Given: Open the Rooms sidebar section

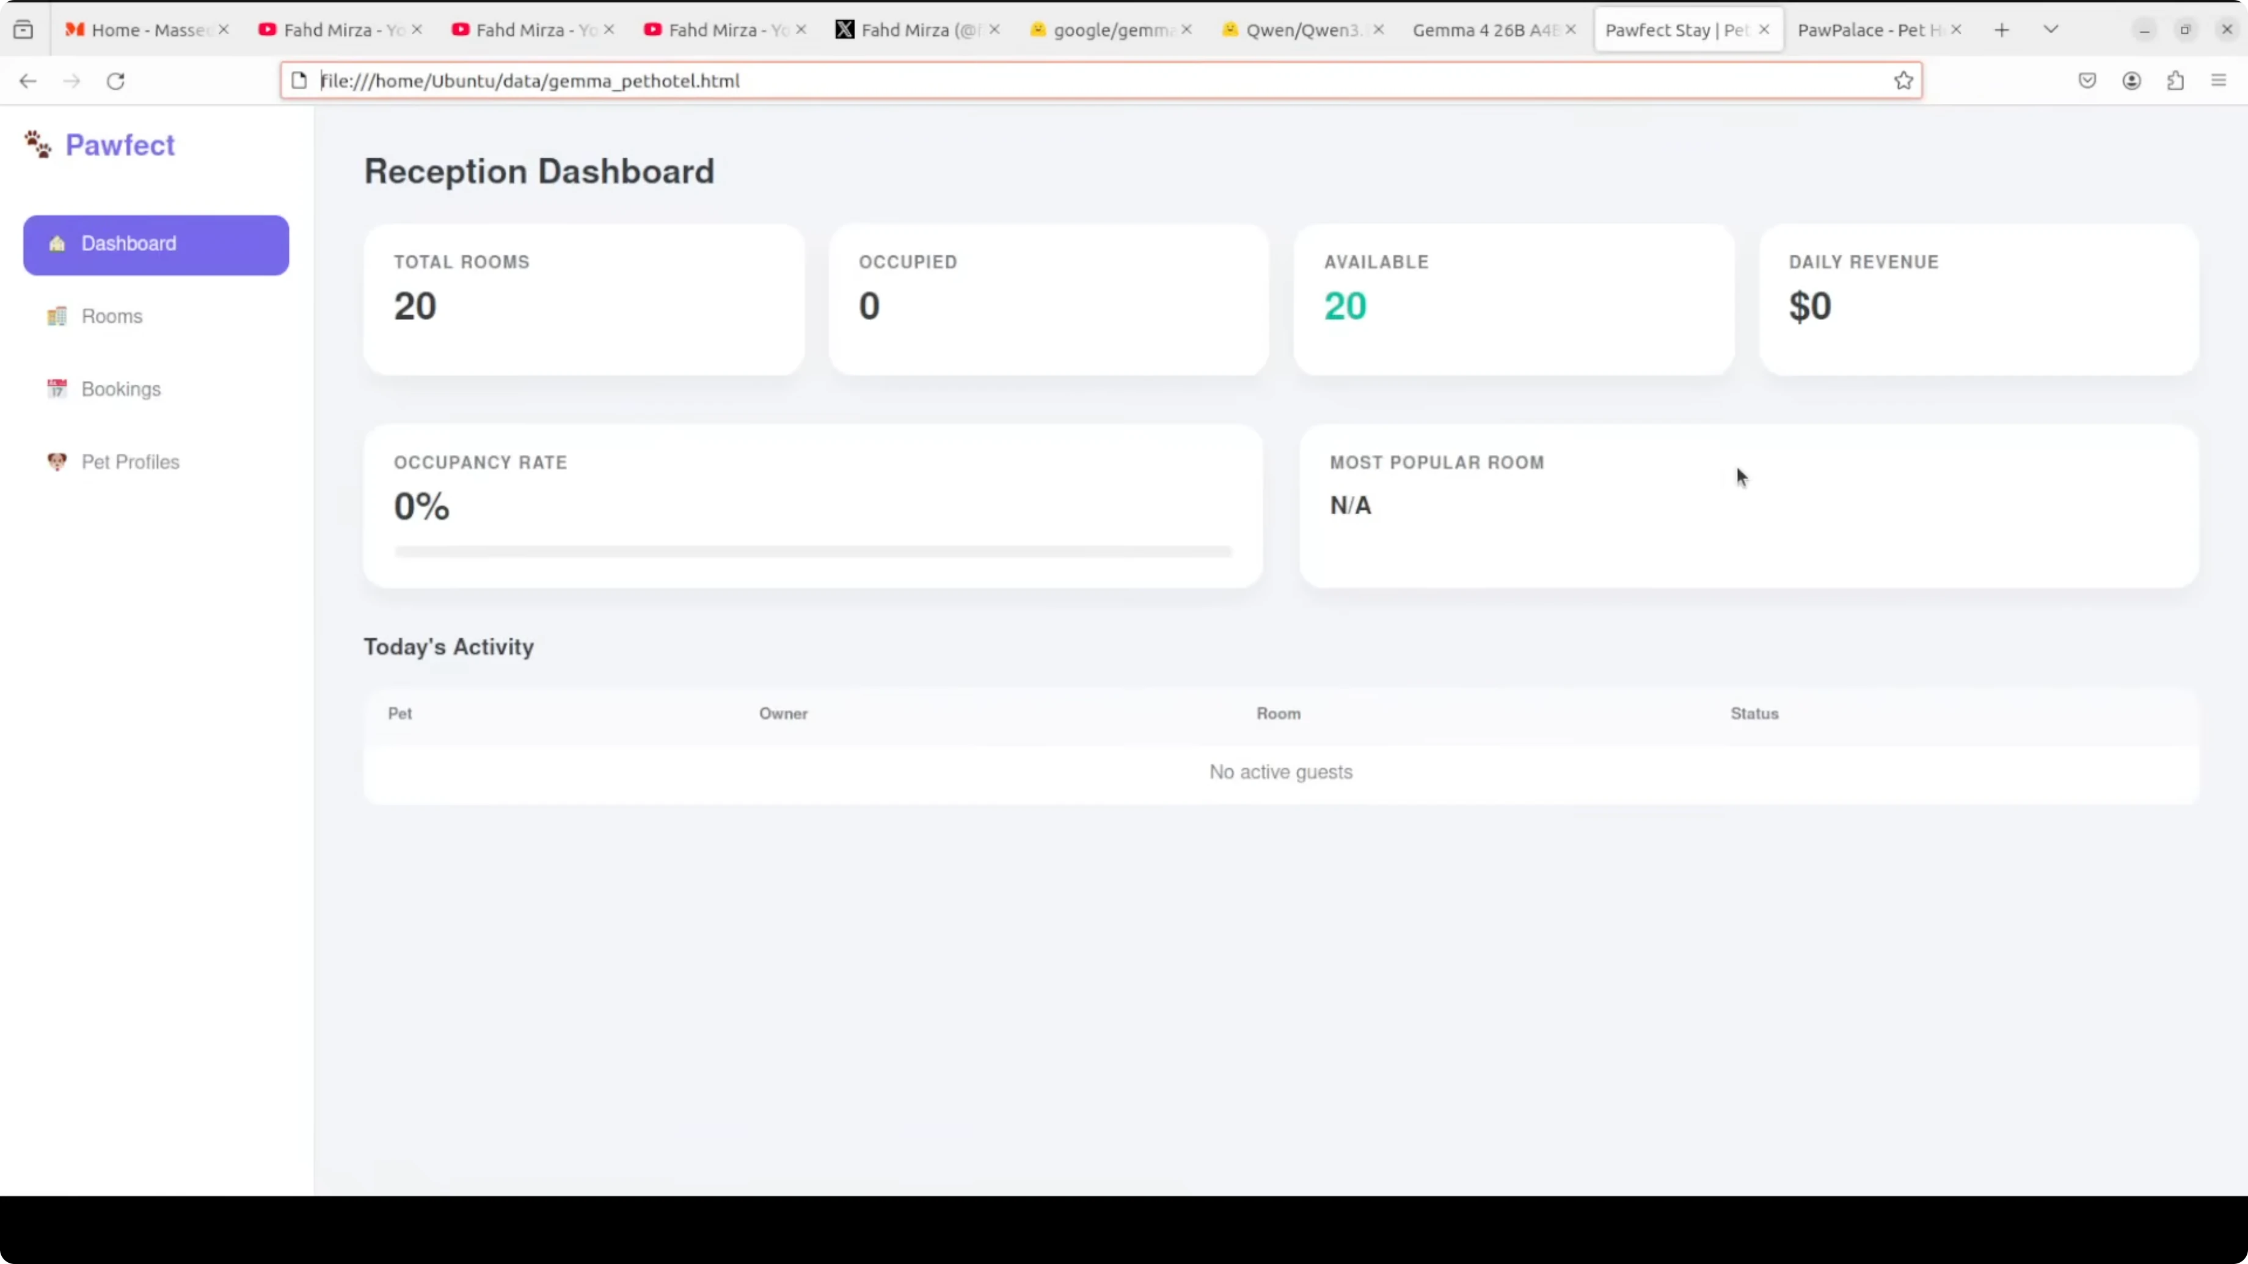Looking at the screenshot, I should pos(112,316).
